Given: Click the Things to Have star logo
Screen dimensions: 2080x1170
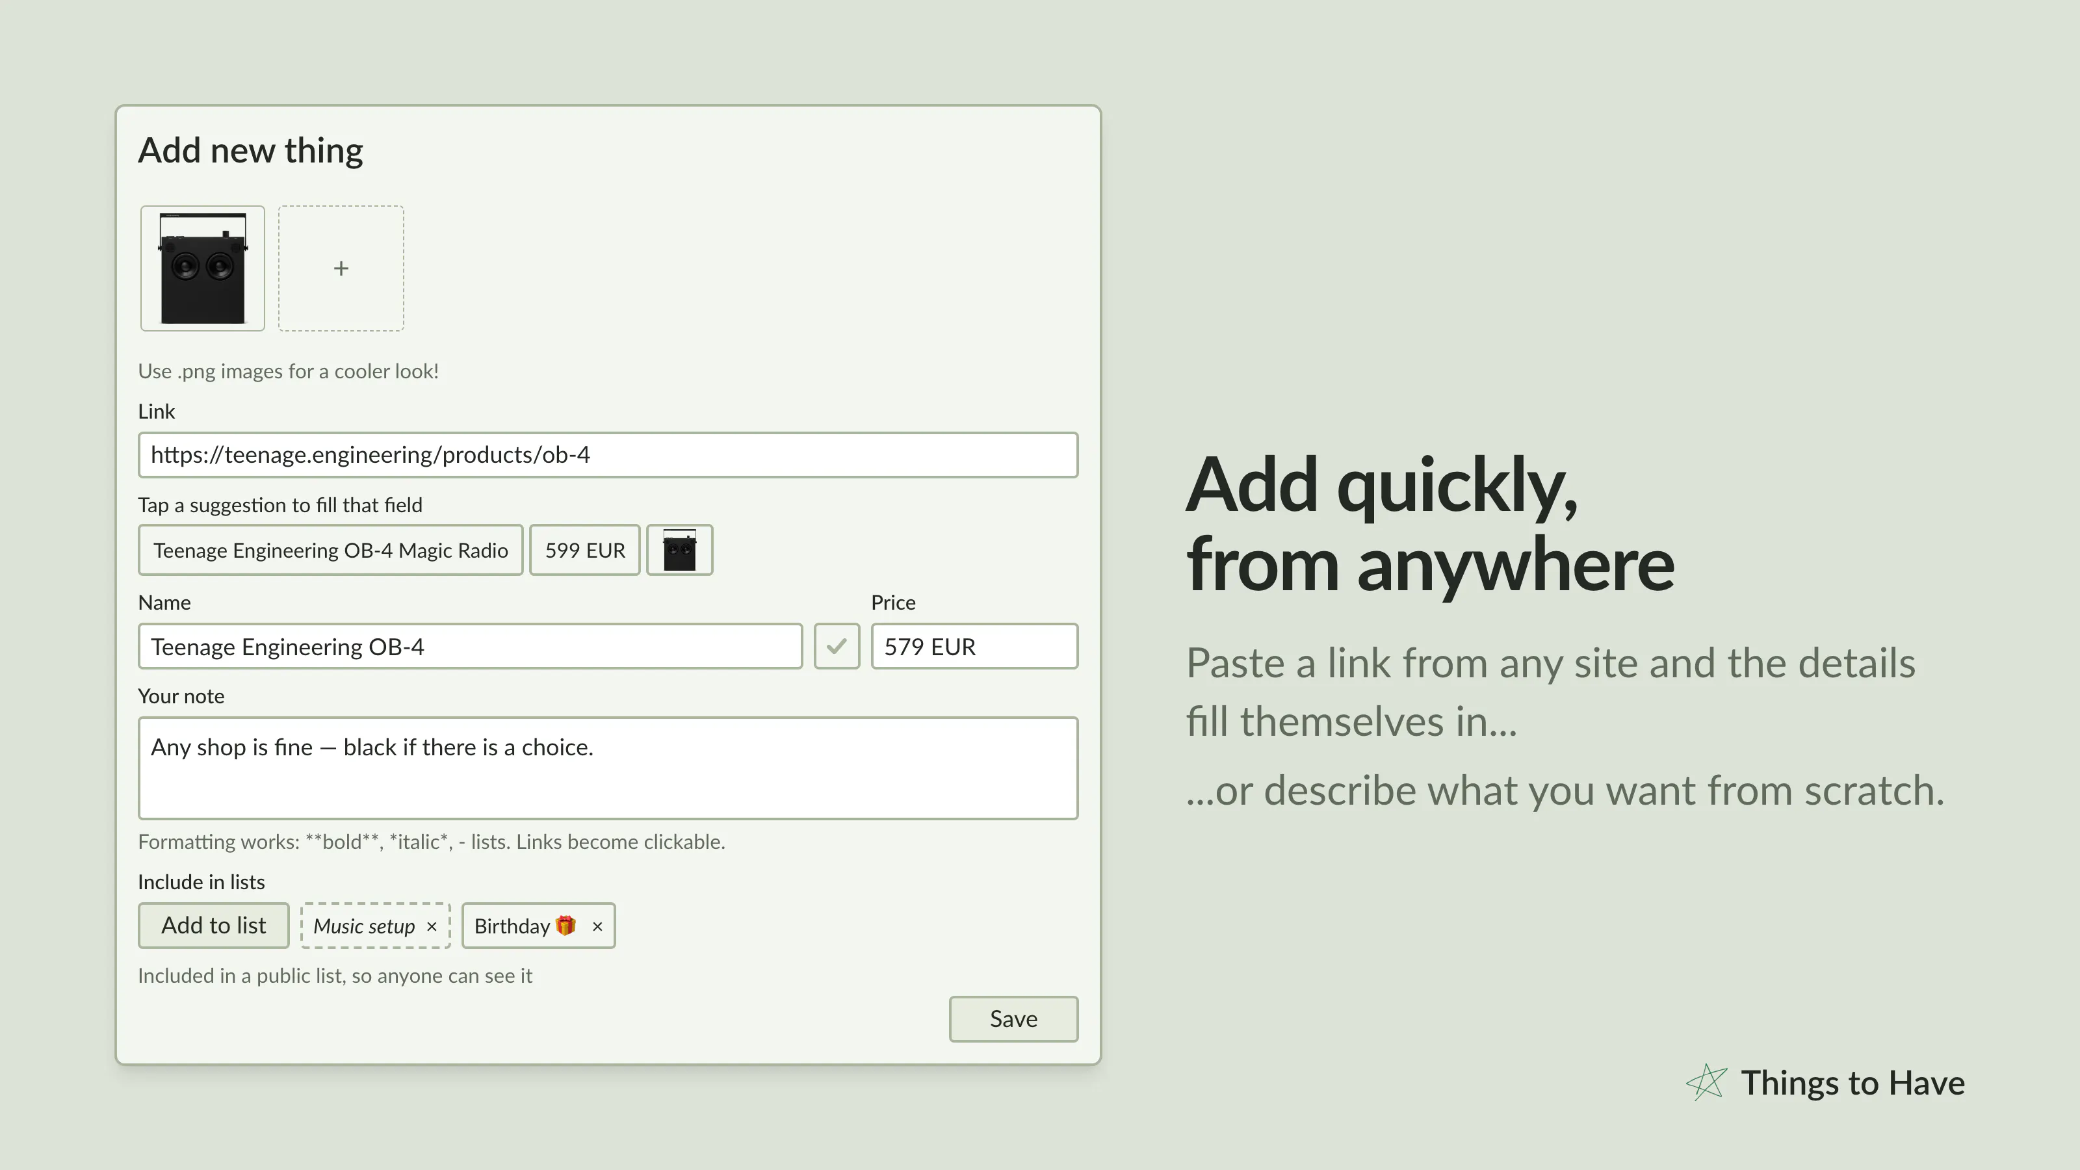Looking at the screenshot, I should (x=1706, y=1082).
